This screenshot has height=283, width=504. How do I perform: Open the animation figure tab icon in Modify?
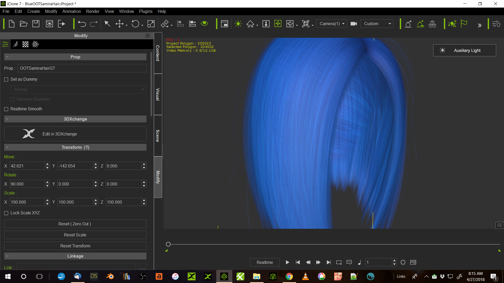pyautogui.click(x=15, y=44)
